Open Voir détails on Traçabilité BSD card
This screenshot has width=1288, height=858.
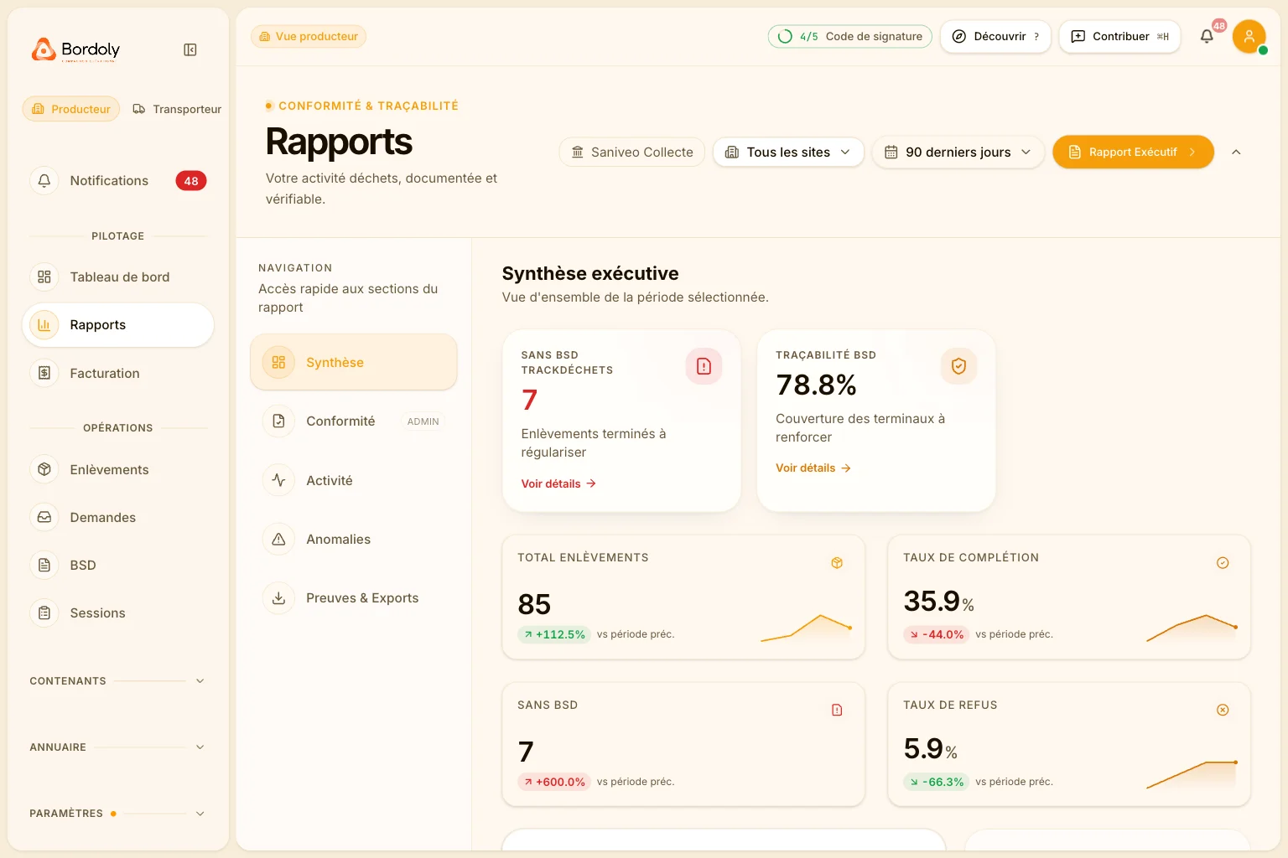tap(813, 468)
